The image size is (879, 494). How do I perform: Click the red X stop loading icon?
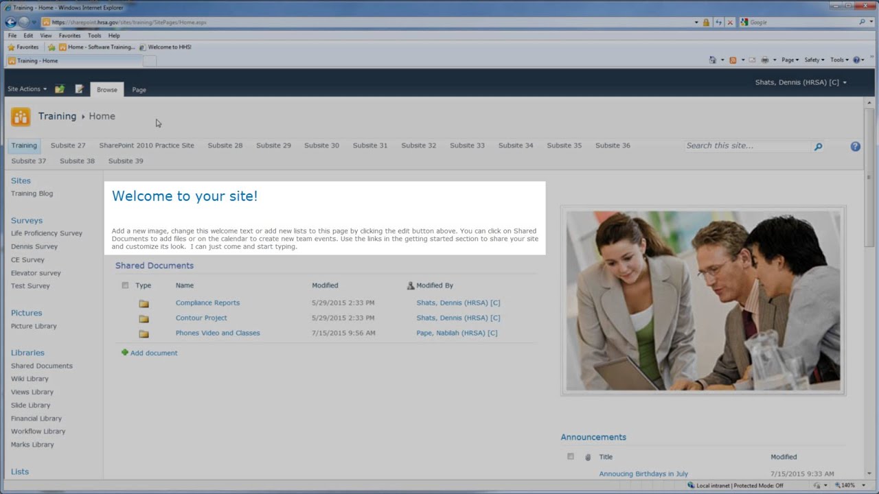(x=730, y=22)
